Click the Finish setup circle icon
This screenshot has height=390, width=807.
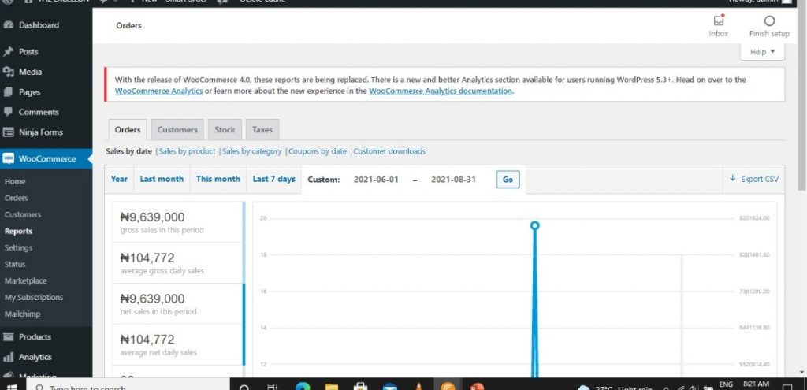coord(769,21)
